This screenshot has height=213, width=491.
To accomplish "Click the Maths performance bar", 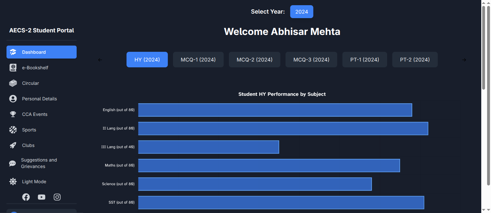I will 269,165.
